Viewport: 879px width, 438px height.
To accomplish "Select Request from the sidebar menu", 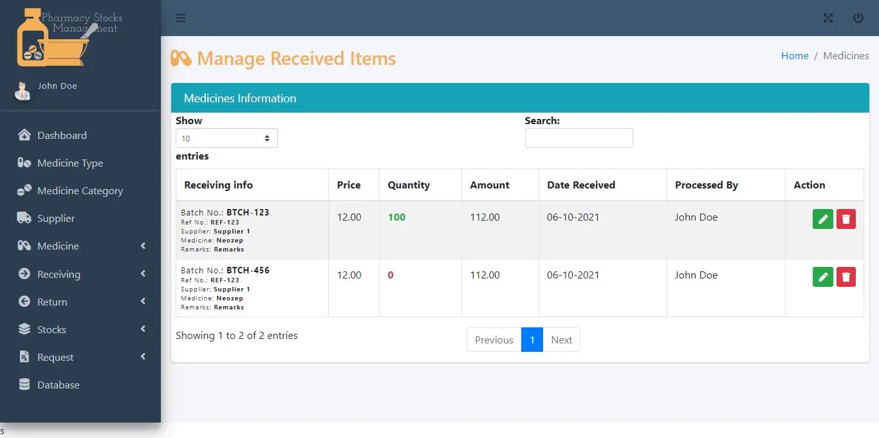I will click(55, 357).
